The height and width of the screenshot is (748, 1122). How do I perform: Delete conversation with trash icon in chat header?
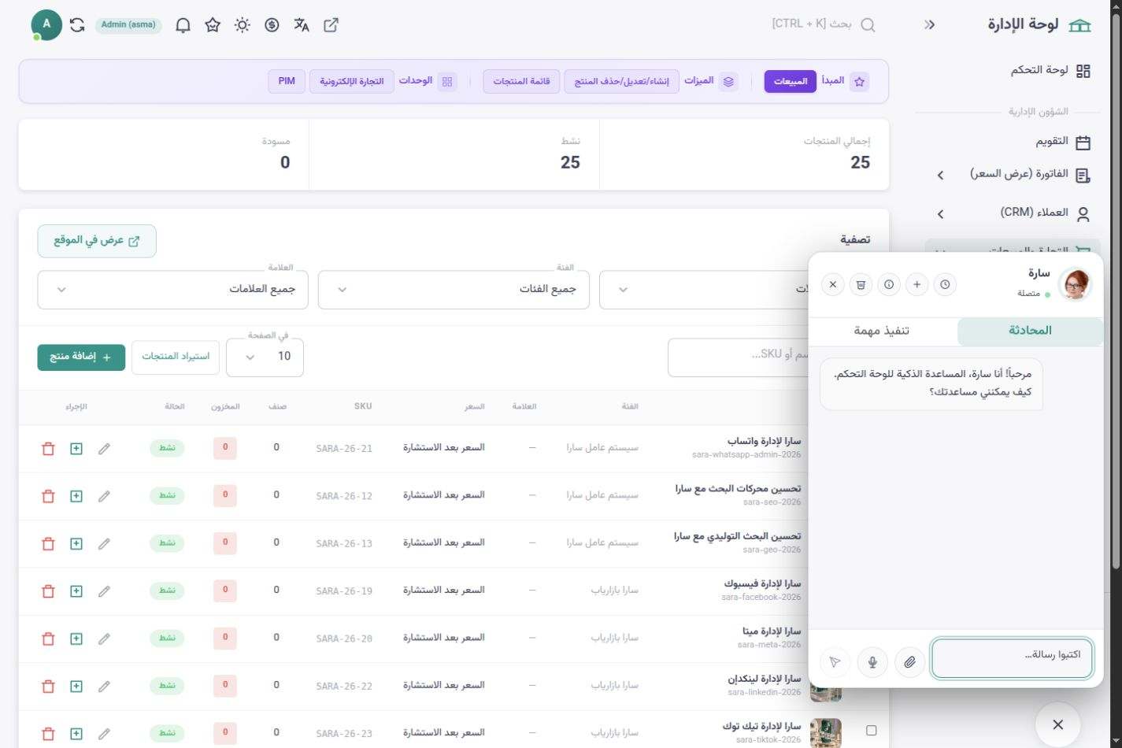point(861,284)
